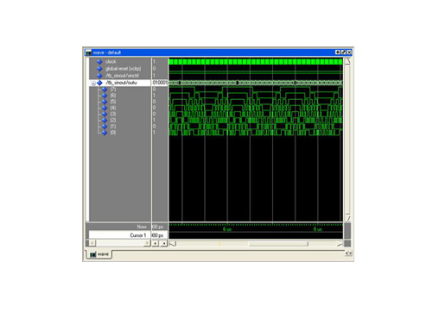
Task: Click the undock plus button in title bar
Action: [x=338, y=53]
